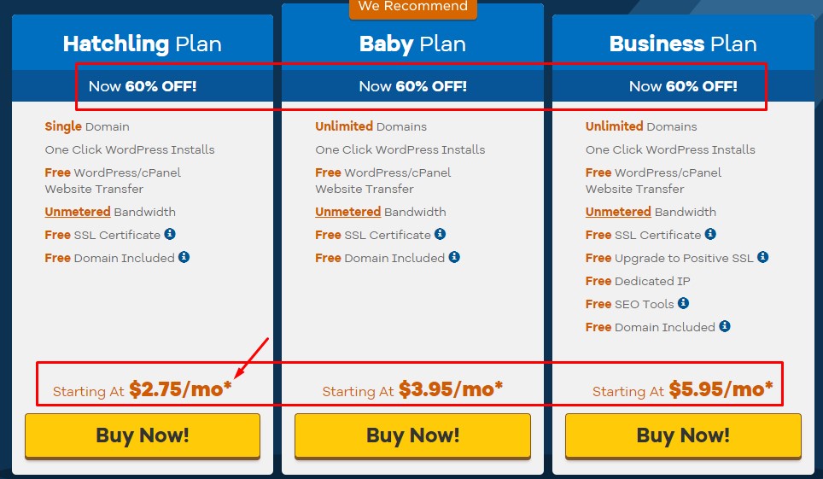The width and height of the screenshot is (823, 479).
Task: Click the $2.75/mo starting price
Action: 180,389
